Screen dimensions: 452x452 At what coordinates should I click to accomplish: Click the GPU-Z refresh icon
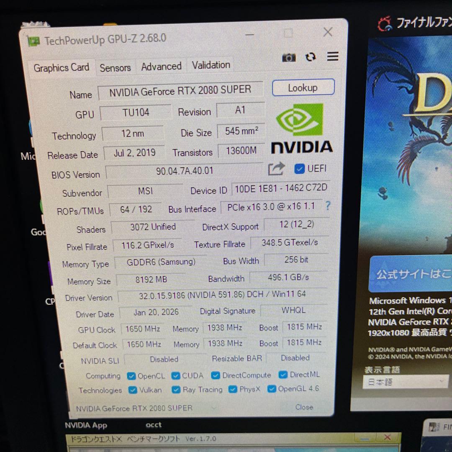coord(311,57)
